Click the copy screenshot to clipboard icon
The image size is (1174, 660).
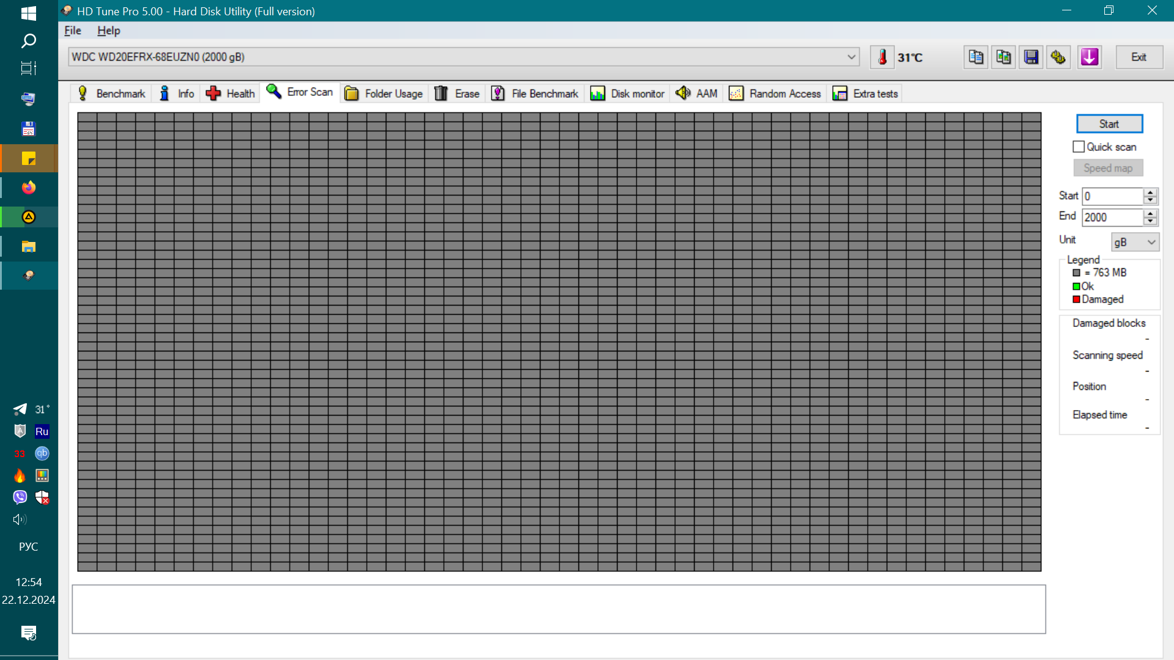1003,57
